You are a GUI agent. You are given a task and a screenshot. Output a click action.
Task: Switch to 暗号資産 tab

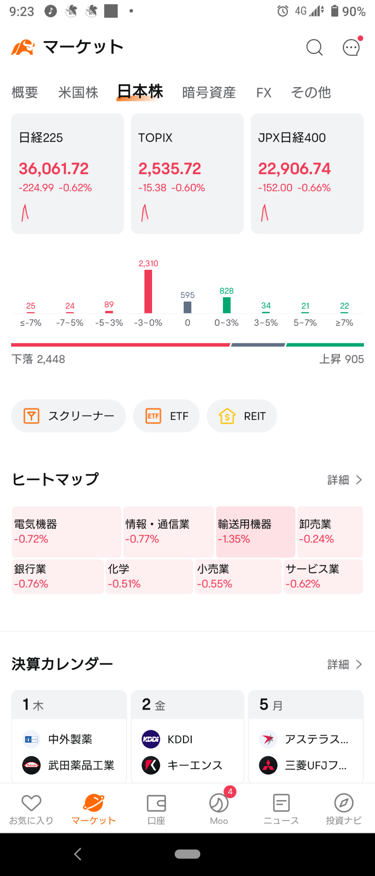209,92
